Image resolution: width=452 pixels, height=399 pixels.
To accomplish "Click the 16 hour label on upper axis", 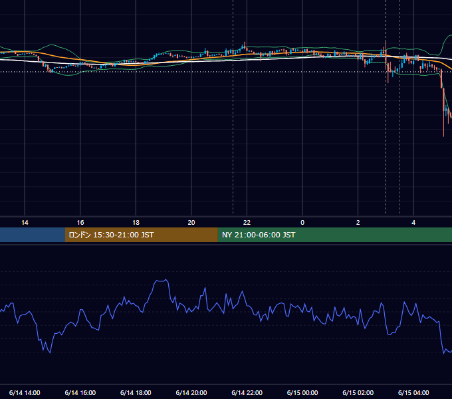I will 80,223.
